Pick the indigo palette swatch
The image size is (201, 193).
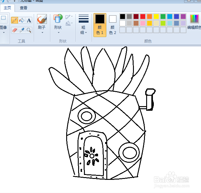tap(176, 17)
